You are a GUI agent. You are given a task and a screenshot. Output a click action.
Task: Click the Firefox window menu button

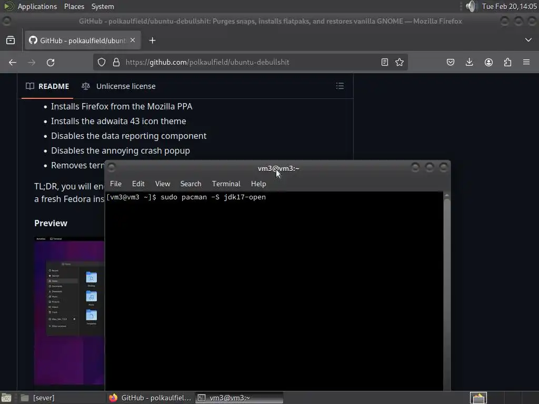tap(6, 21)
